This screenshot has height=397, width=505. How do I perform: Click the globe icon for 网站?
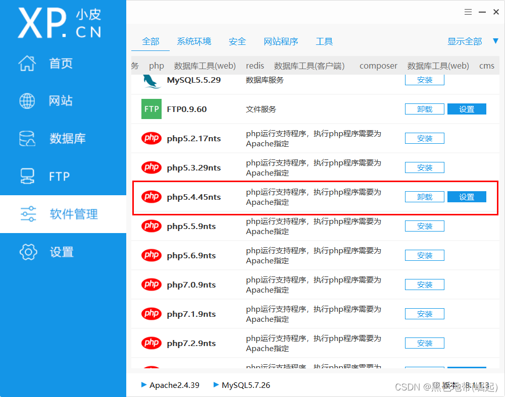27,101
